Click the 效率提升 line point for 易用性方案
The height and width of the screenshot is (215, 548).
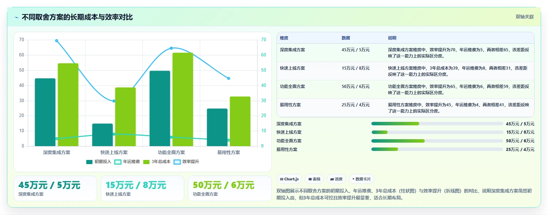click(x=229, y=78)
